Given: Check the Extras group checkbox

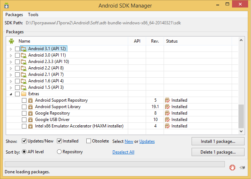Looking at the screenshot, I should pyautogui.click(x=17, y=94).
